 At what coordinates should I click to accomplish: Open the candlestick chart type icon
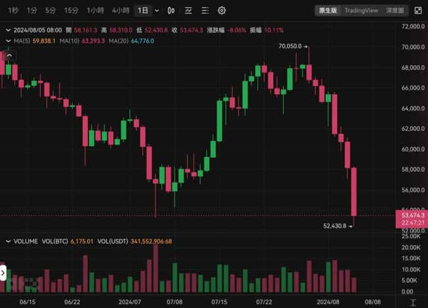pos(171,11)
